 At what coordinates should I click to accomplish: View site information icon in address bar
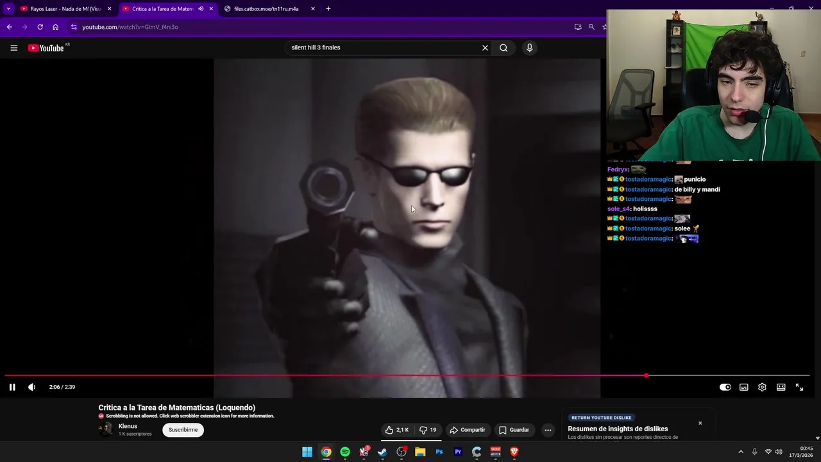point(74,27)
